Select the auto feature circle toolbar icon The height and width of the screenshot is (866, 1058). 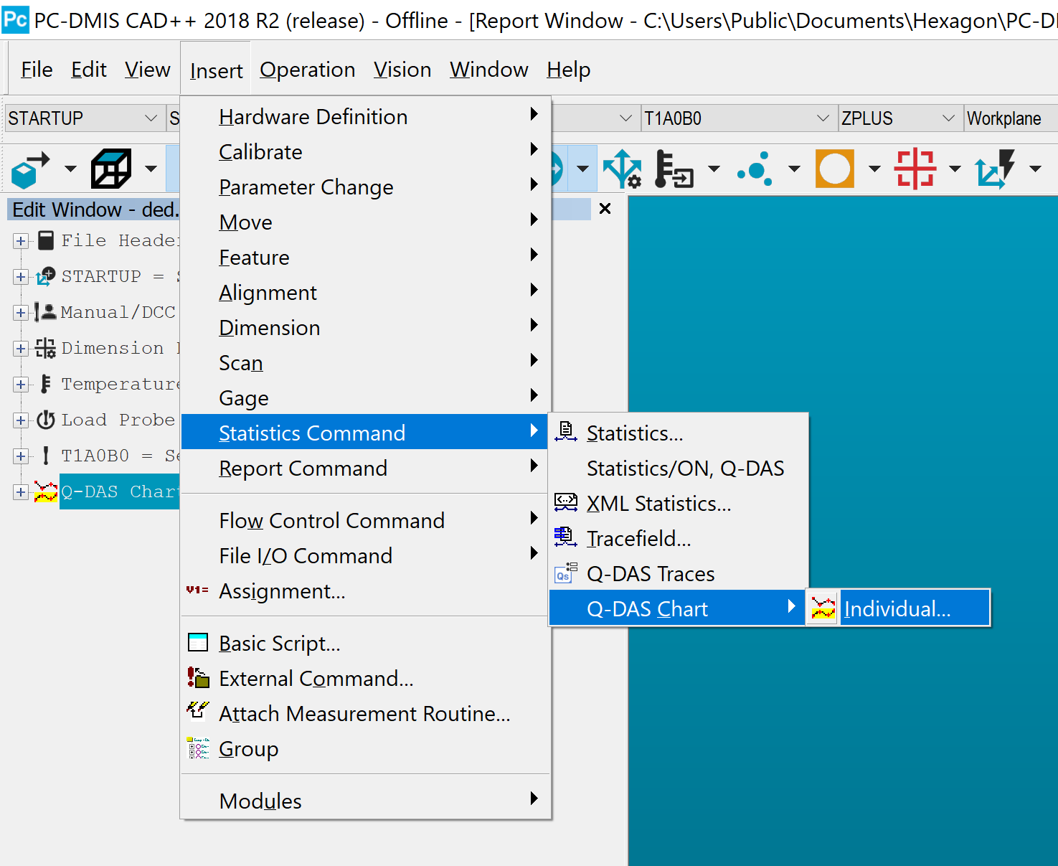click(x=834, y=168)
